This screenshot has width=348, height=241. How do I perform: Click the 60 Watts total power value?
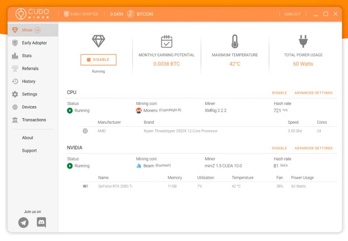pyautogui.click(x=303, y=64)
